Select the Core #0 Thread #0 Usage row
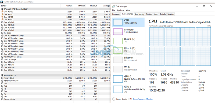The image size is (215, 103). click(55, 36)
